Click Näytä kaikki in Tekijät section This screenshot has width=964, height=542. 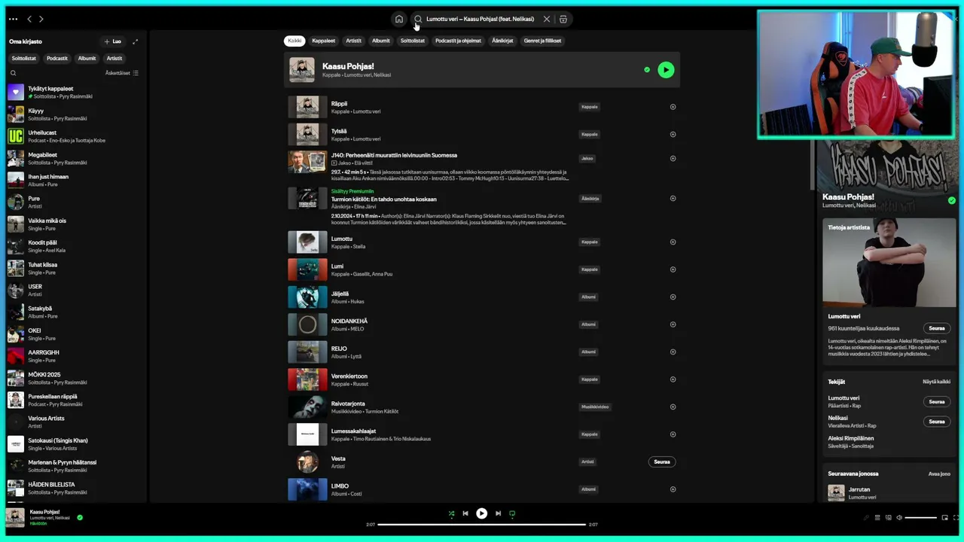[936, 382]
